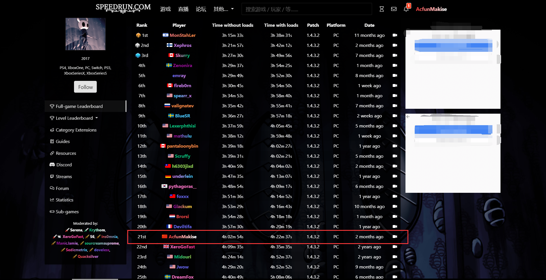Screen dimensions: 546x280
Task: Open moderator Krythom's profile
Action: (97, 230)
